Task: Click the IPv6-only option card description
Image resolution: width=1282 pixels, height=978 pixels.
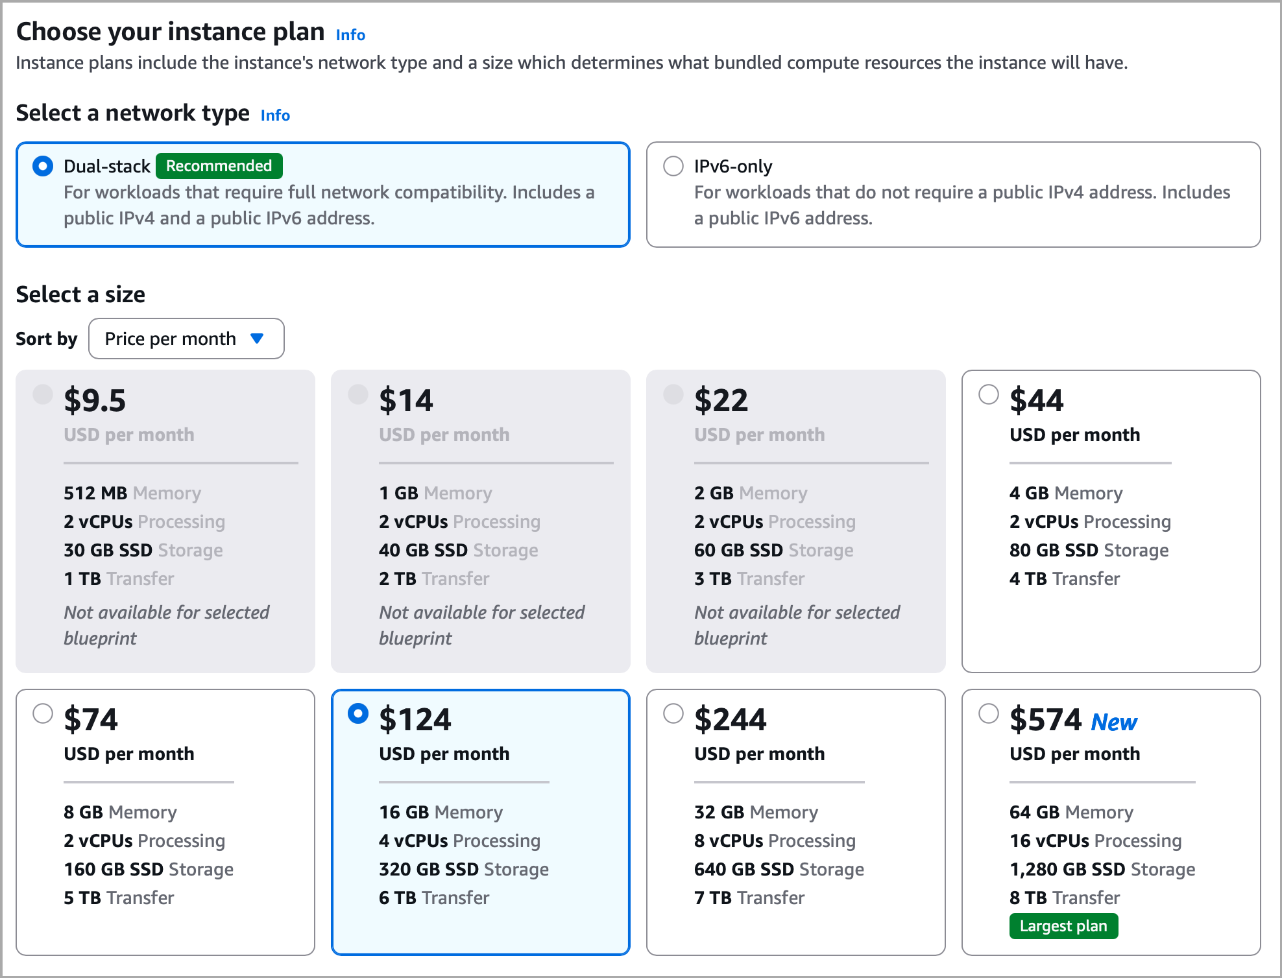Action: click(x=962, y=205)
